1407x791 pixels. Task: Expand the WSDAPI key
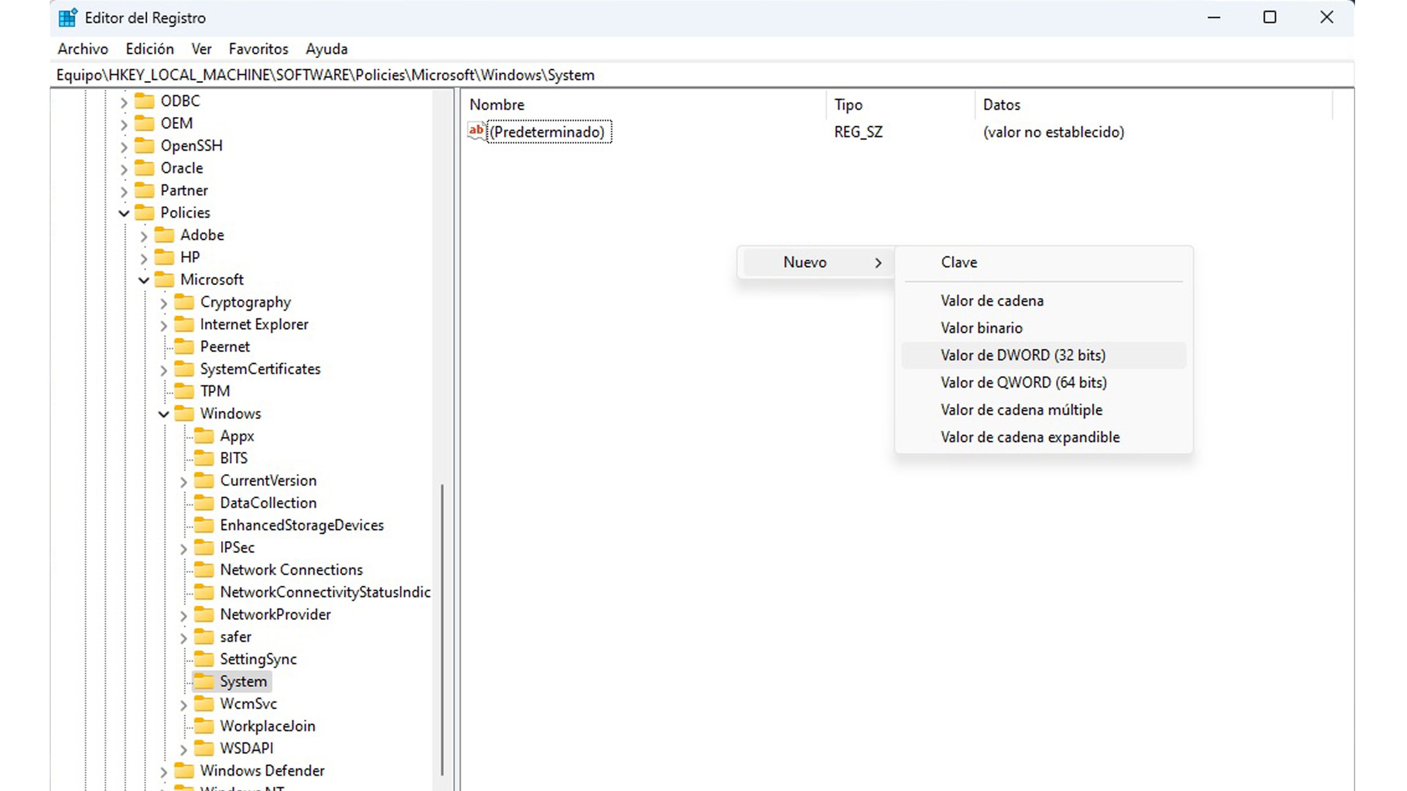(184, 750)
